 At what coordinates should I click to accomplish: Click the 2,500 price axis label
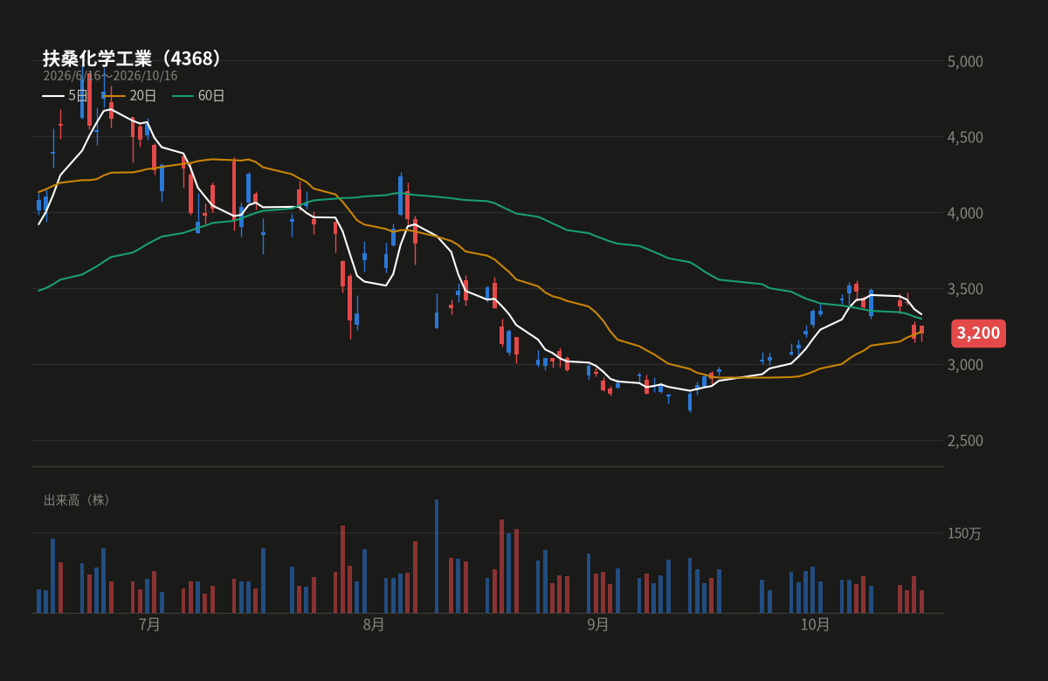click(965, 441)
